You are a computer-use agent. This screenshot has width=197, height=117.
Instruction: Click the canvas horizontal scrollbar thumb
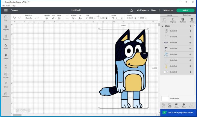[x=17, y=115]
